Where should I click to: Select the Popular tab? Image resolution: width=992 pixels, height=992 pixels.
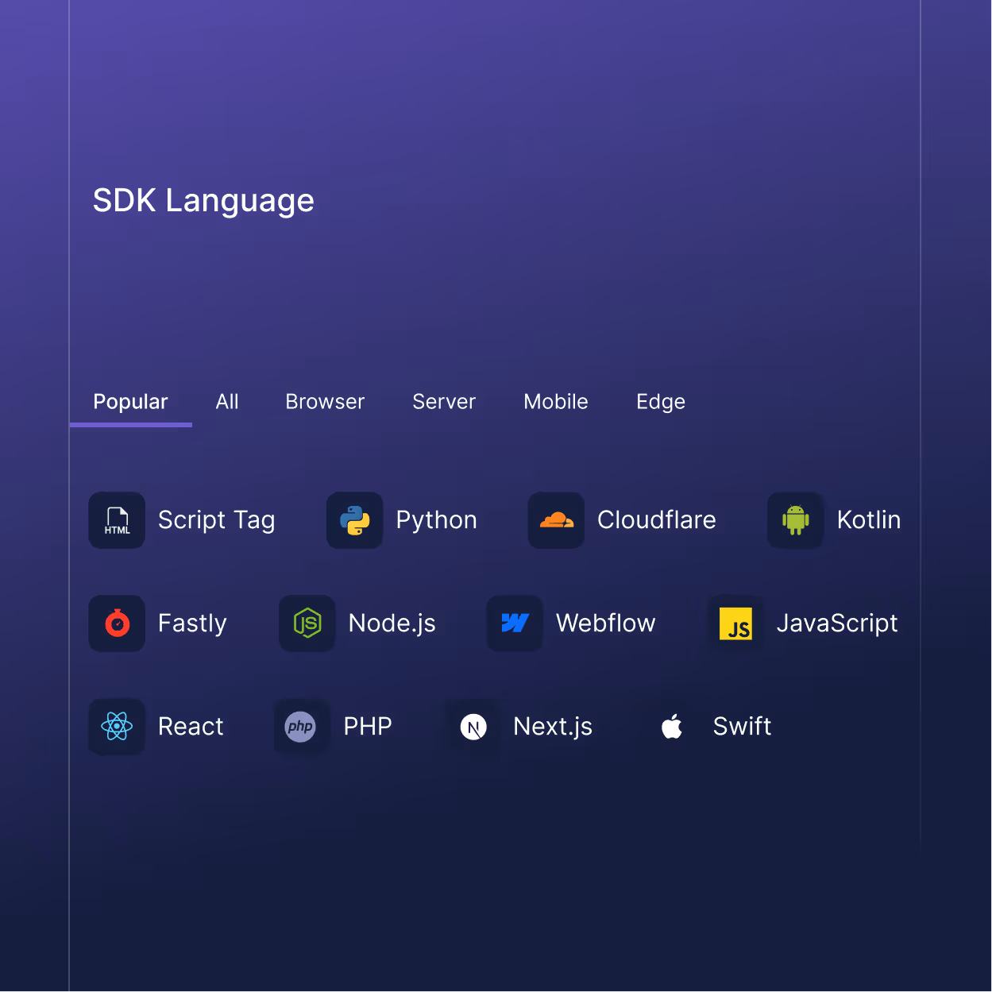coord(130,401)
